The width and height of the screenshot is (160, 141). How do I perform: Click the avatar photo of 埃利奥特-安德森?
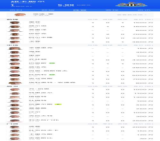click(15, 83)
